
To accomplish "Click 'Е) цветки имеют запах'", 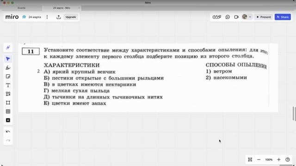I will tap(75, 103).
